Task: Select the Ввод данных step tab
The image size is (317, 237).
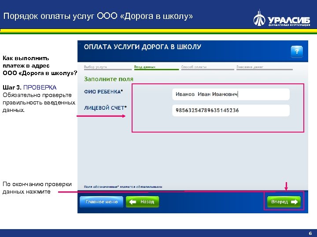Action: (156, 67)
